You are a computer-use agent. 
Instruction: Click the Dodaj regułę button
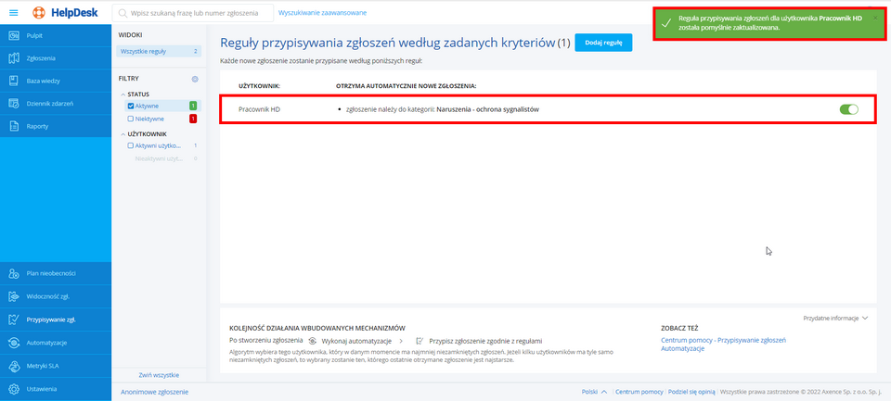[x=603, y=43]
